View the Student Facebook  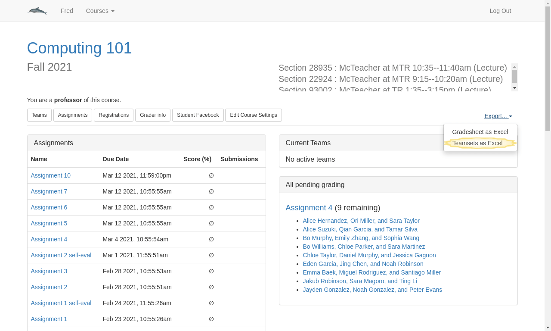click(198, 115)
